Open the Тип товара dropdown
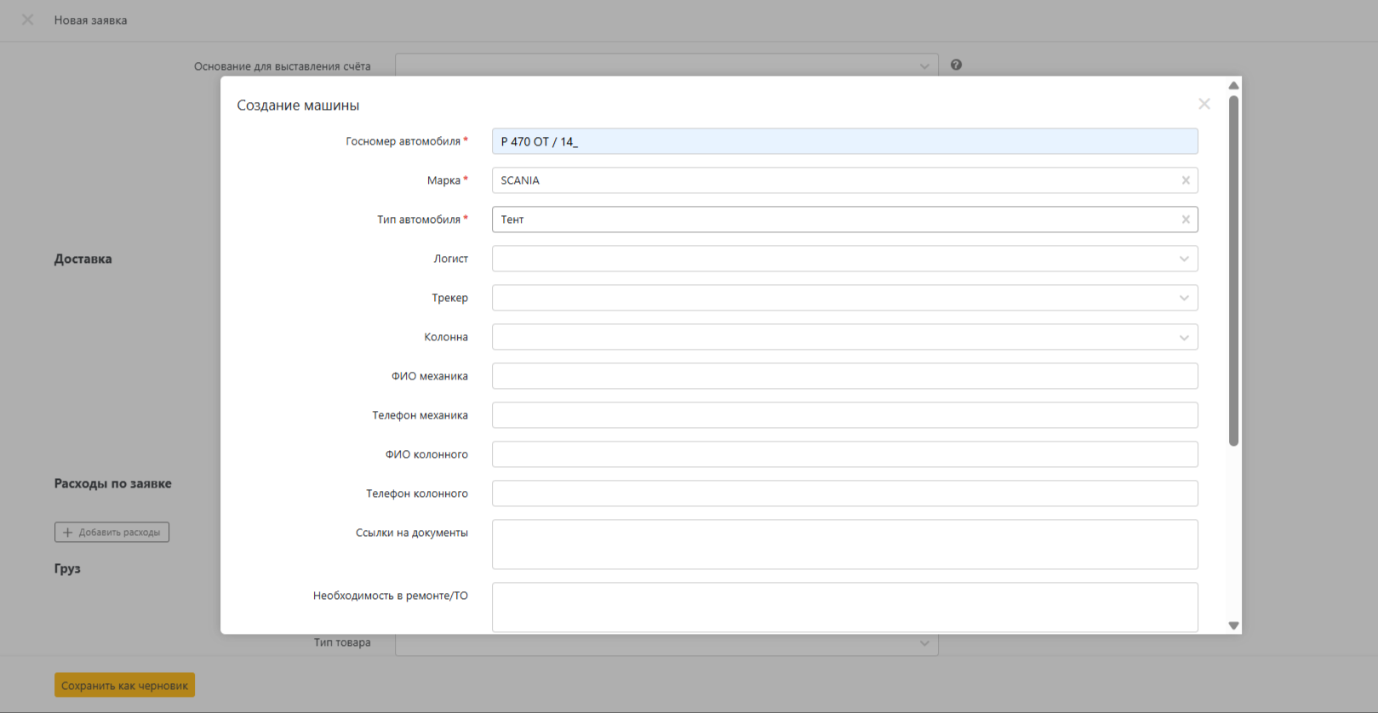The width and height of the screenshot is (1378, 713). pyautogui.click(x=666, y=643)
